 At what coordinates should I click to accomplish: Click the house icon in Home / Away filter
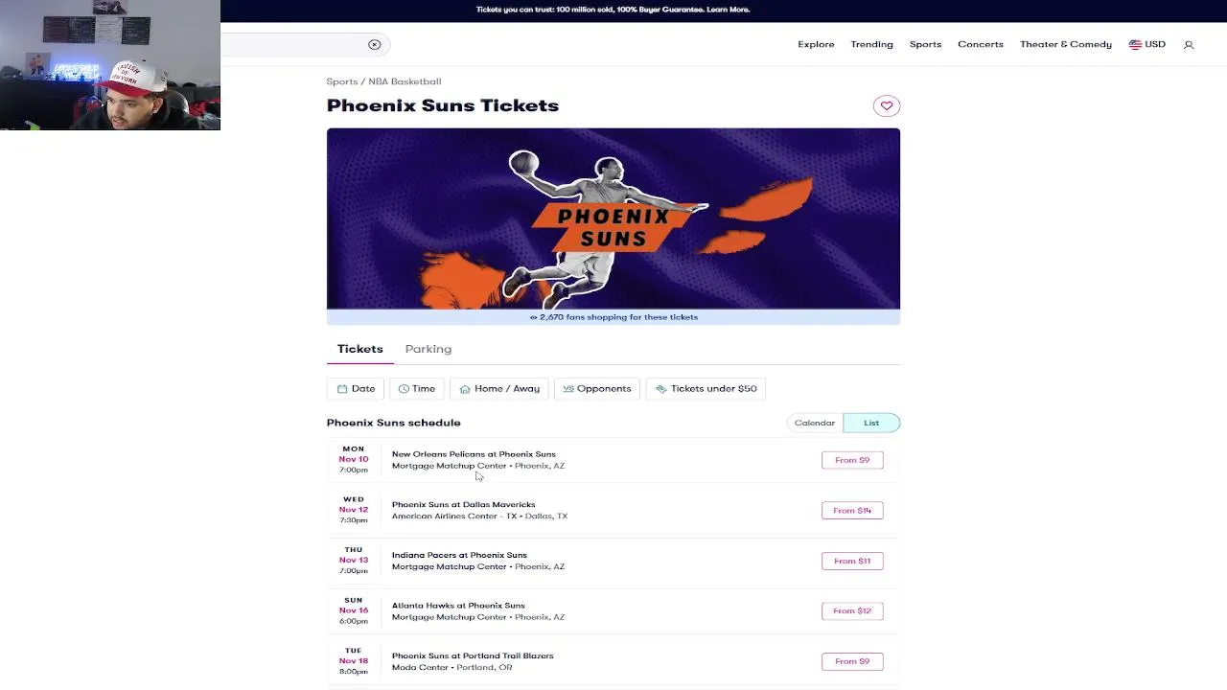(x=465, y=389)
